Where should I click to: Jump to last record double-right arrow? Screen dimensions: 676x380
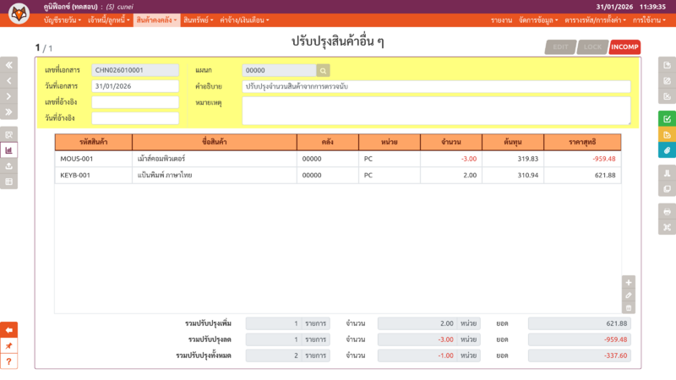tap(9, 112)
